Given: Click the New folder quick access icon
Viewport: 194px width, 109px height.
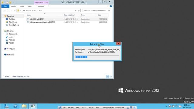Looking at the screenshot, I should (10, 2).
